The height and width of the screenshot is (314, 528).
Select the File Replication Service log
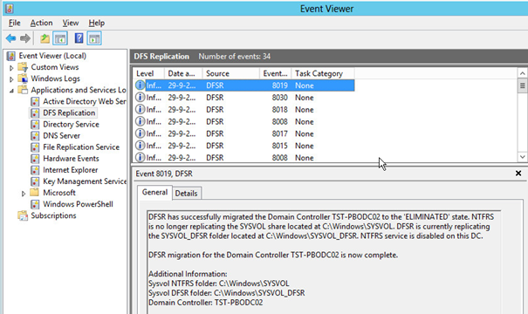coord(81,147)
